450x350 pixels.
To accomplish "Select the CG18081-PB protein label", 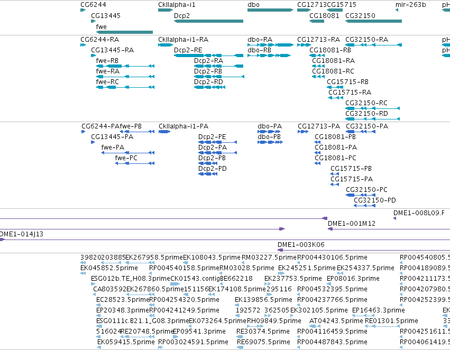I will [x=335, y=137].
